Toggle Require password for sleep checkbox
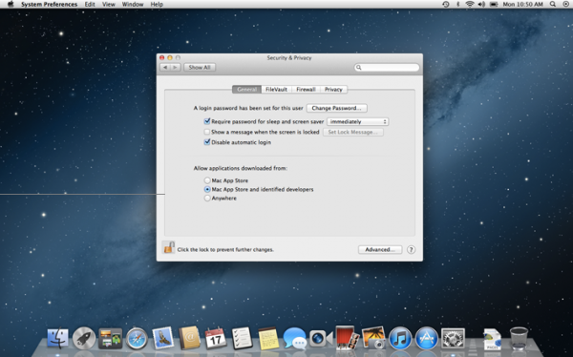This screenshot has height=357, width=573. (207, 121)
